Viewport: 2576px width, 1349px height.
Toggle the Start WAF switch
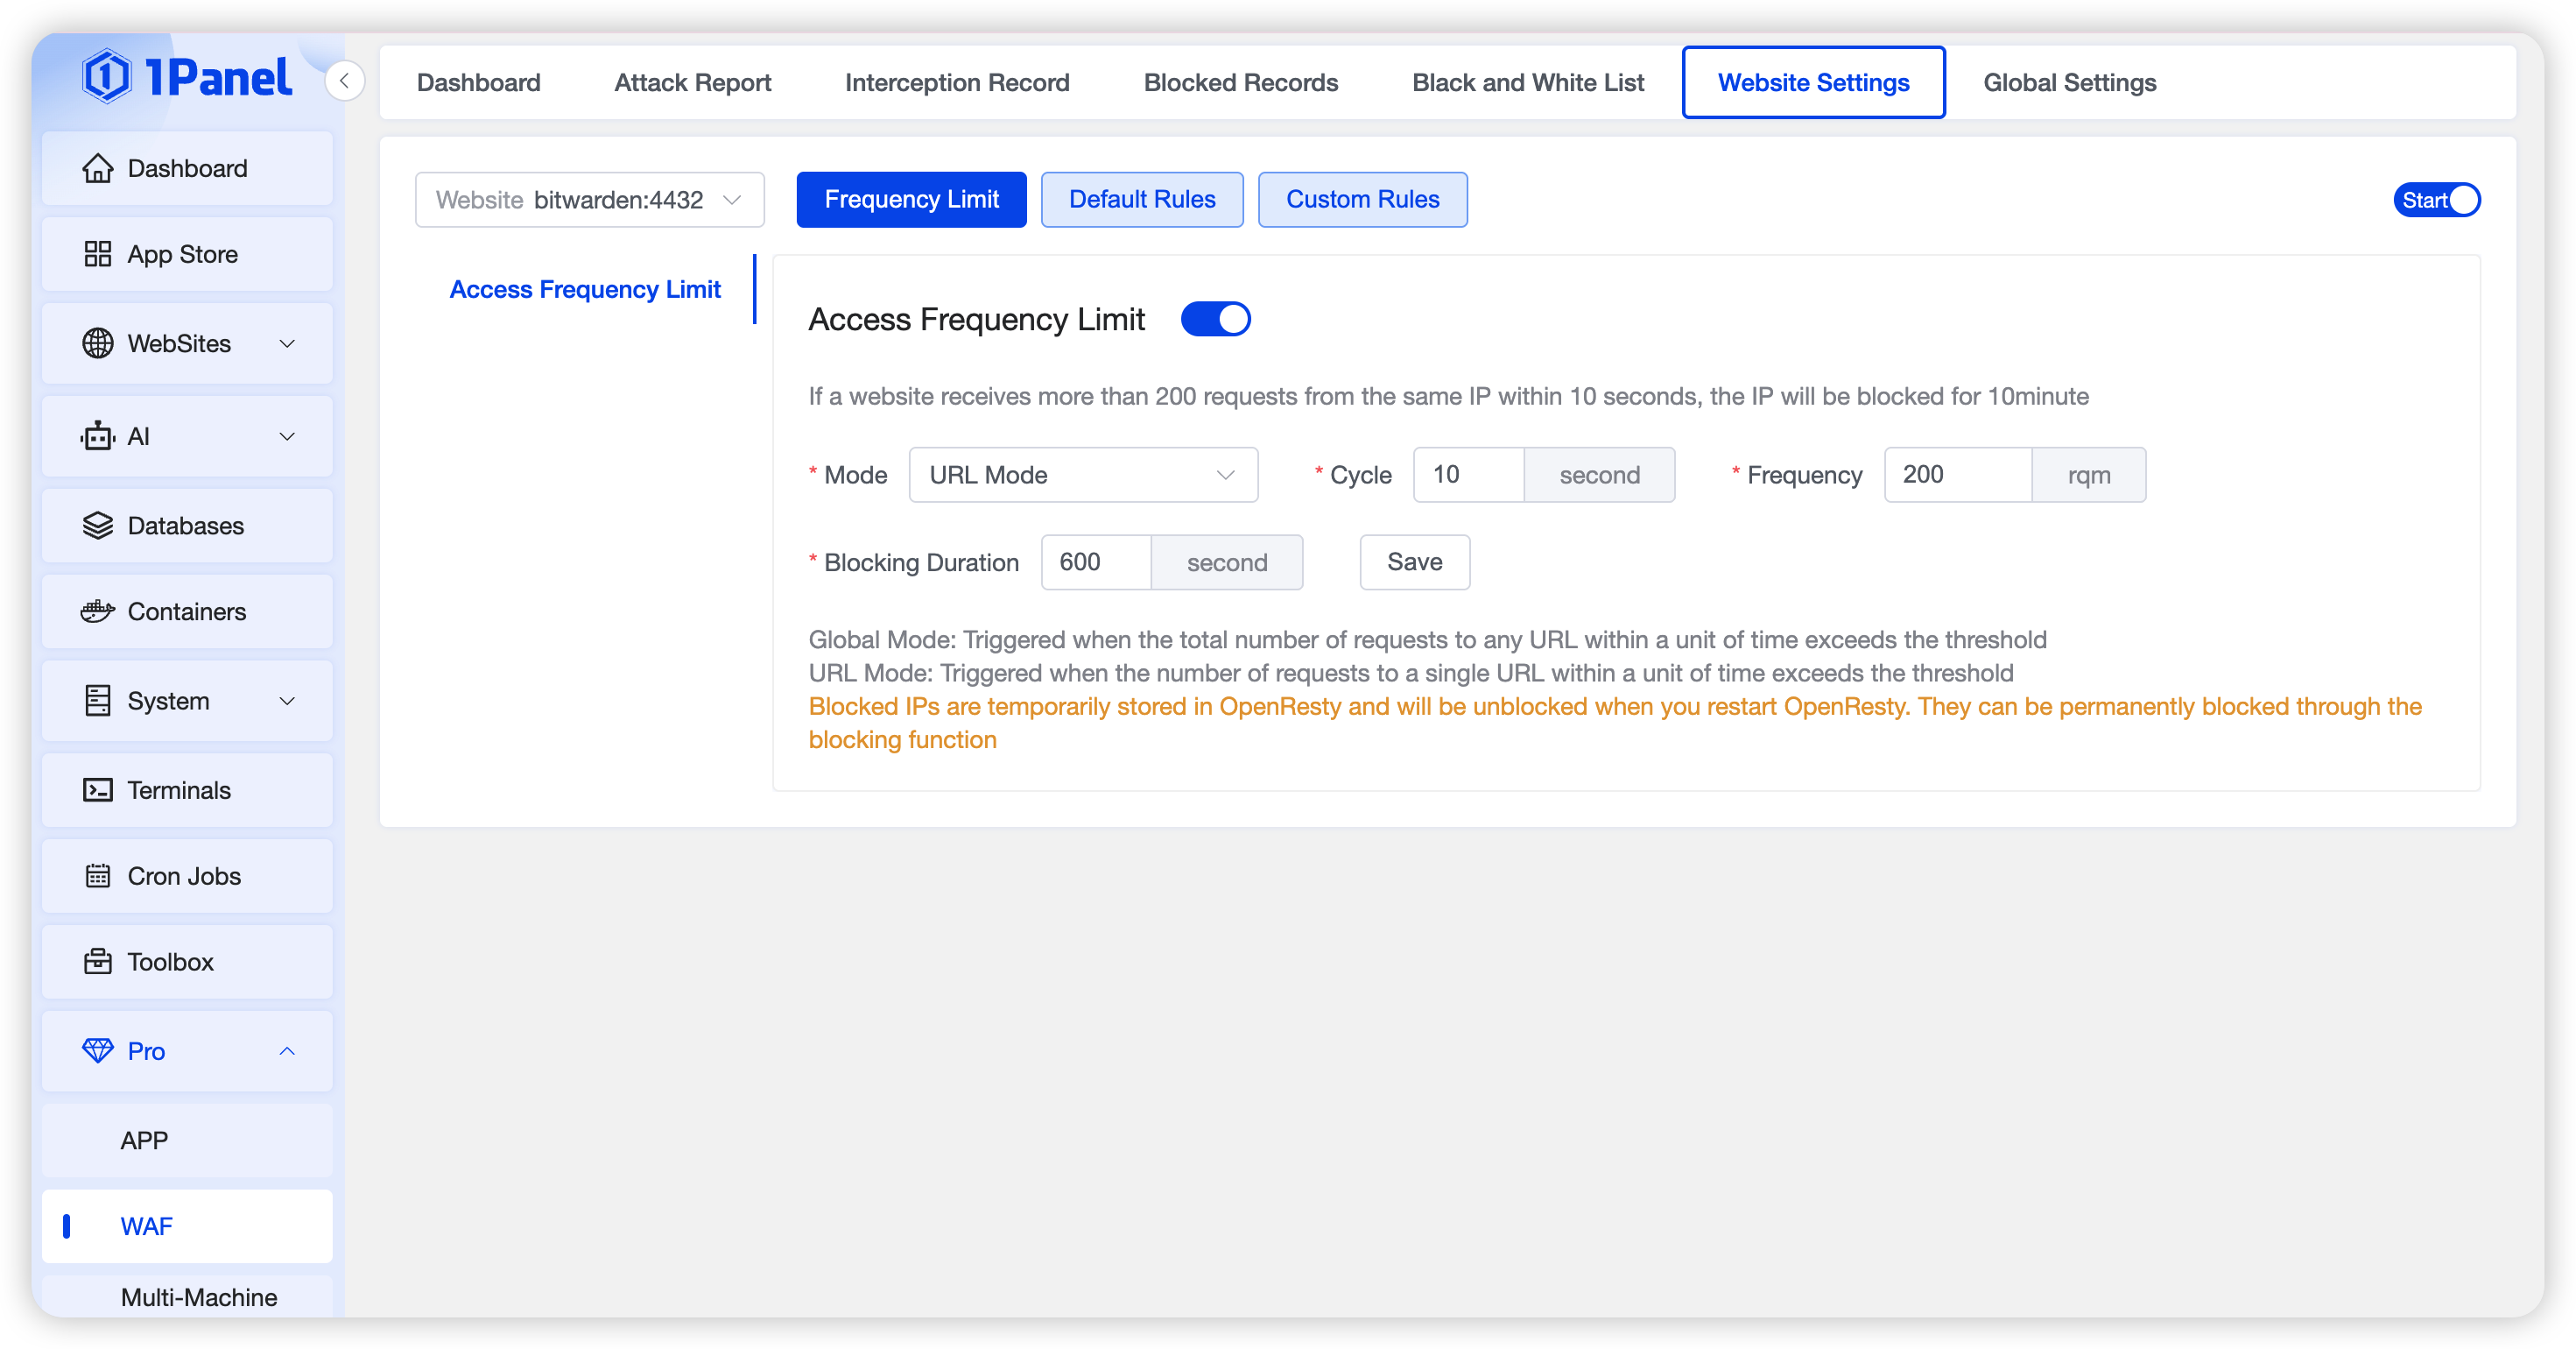(2436, 200)
